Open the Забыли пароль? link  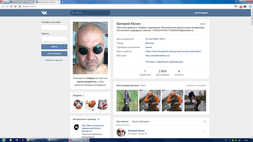click(x=54, y=60)
